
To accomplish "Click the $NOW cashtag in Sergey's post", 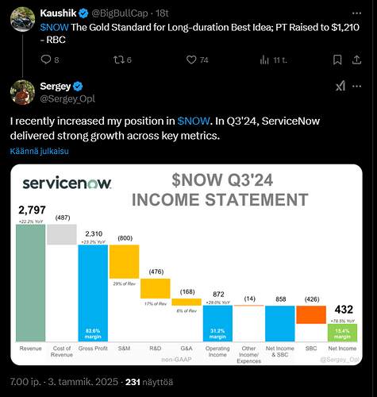I will 194,121.
